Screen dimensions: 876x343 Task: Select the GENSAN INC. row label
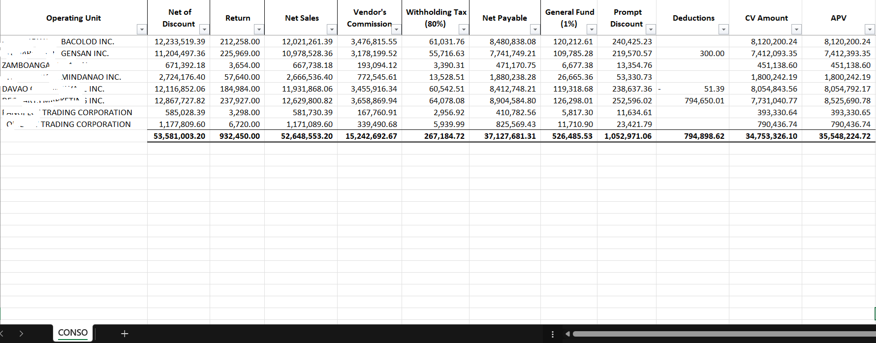85,54
